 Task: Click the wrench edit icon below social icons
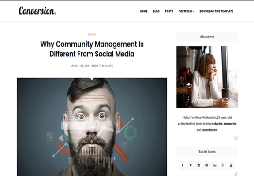point(236,174)
